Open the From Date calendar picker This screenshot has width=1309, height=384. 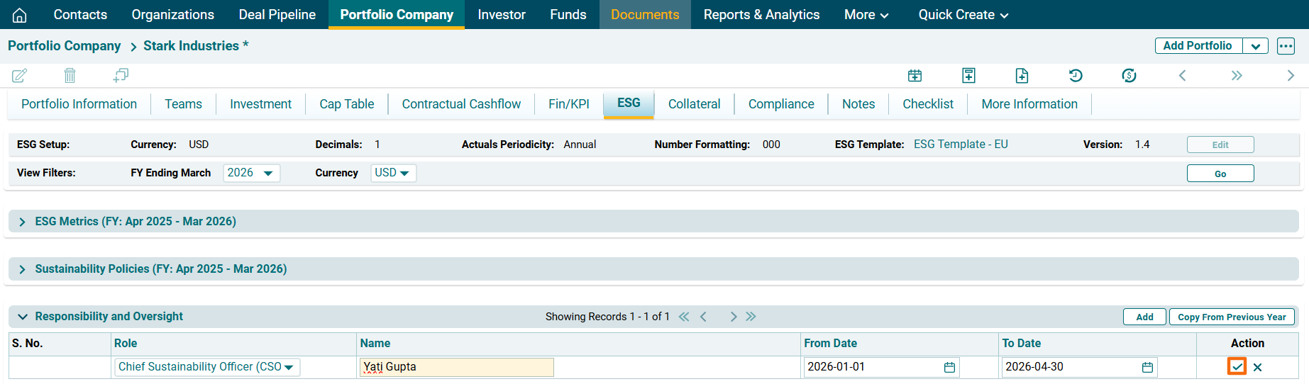coord(949,367)
